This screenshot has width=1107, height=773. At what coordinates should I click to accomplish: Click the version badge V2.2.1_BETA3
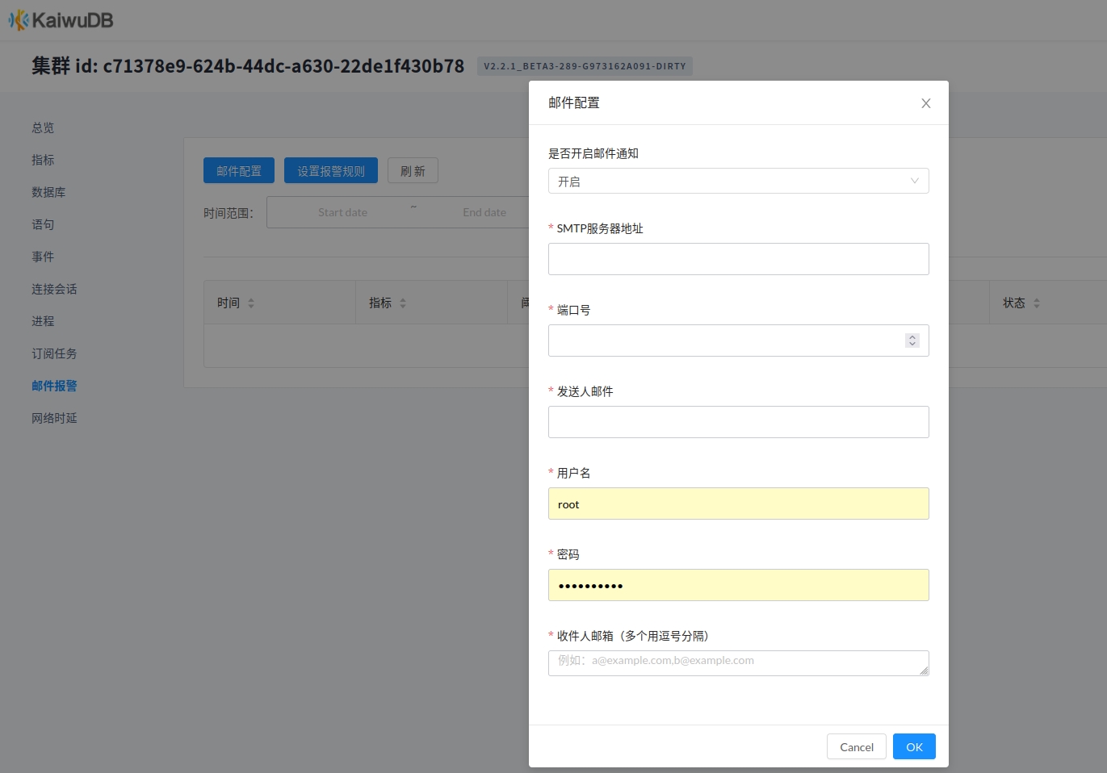[x=585, y=66]
